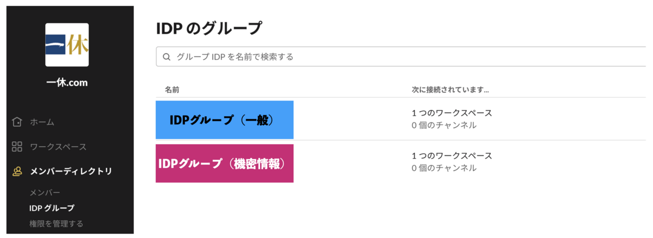Click the 次に接続されています column header

(x=450, y=89)
